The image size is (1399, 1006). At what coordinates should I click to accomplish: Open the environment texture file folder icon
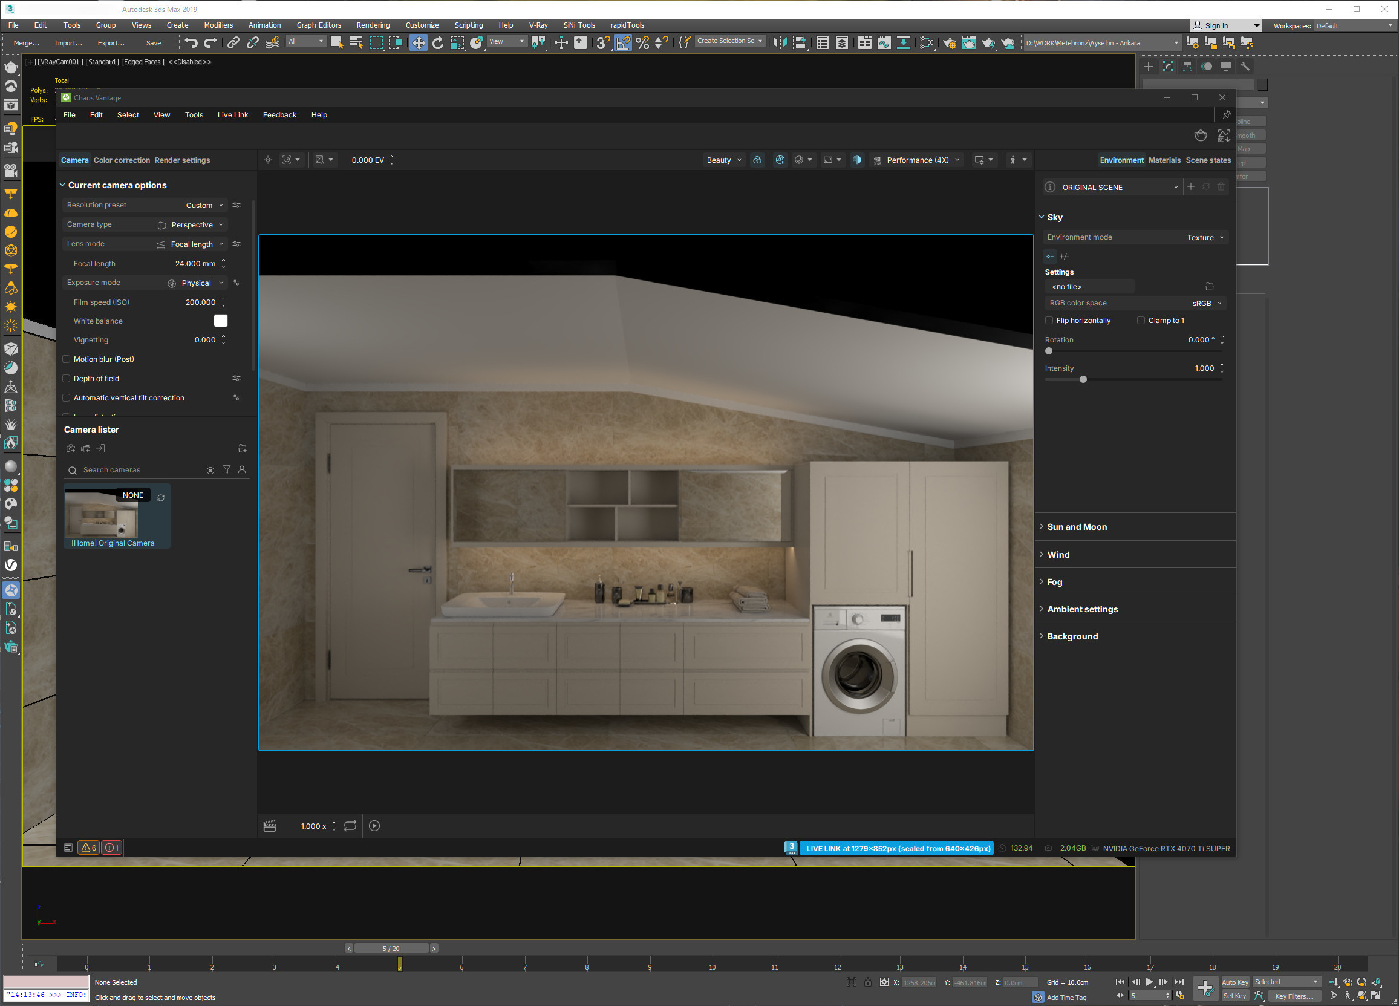pos(1209,286)
